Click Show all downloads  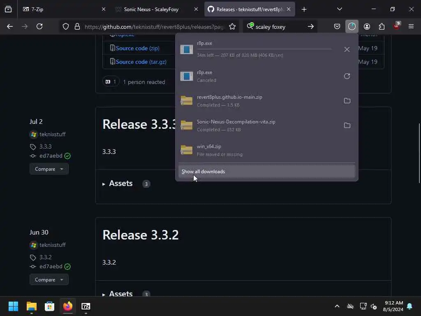point(266,172)
